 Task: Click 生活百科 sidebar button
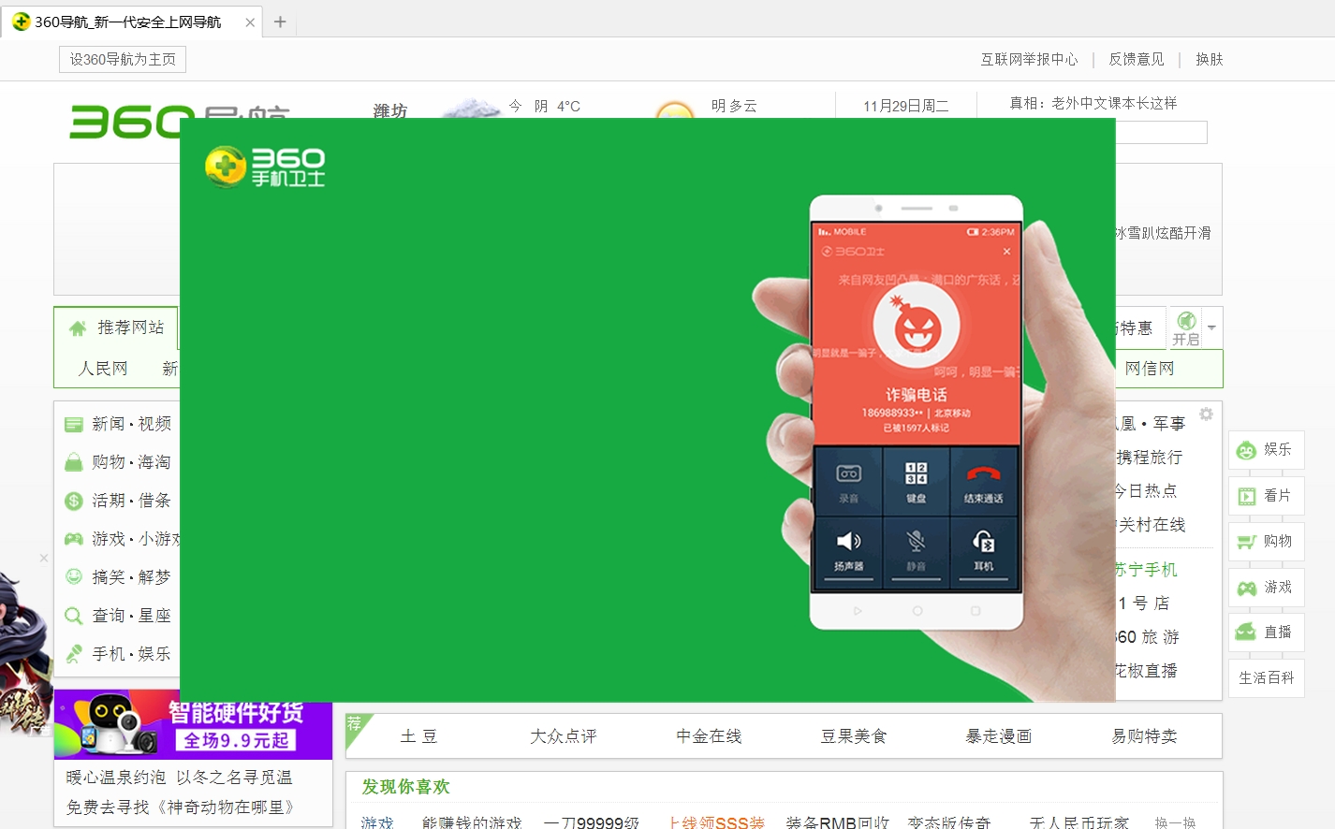pyautogui.click(x=1267, y=678)
